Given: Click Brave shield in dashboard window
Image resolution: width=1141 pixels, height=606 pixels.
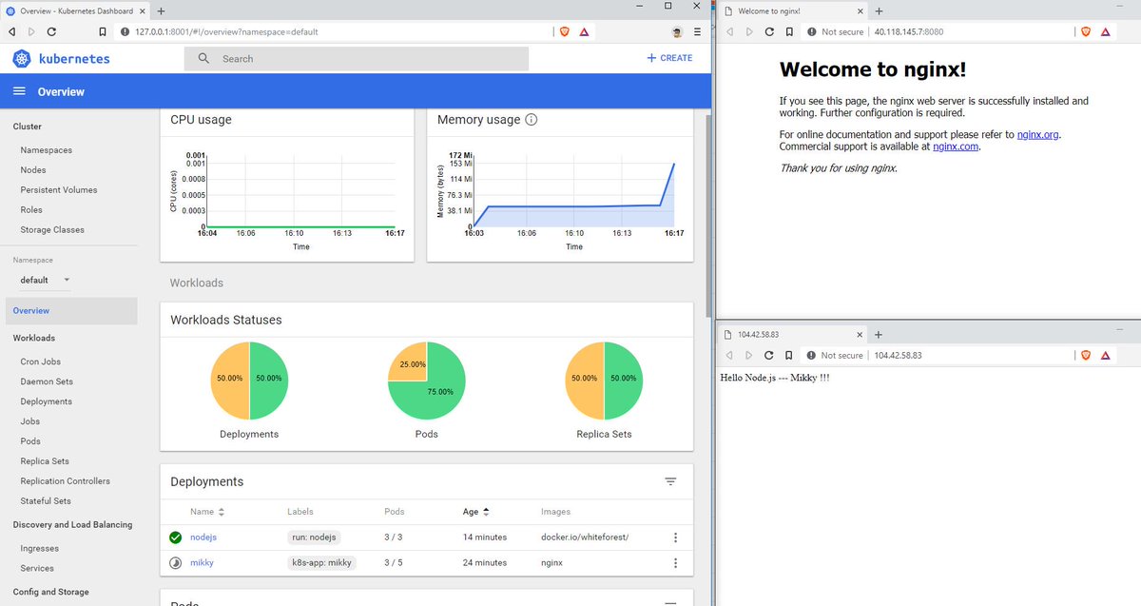Looking at the screenshot, I should (x=564, y=31).
